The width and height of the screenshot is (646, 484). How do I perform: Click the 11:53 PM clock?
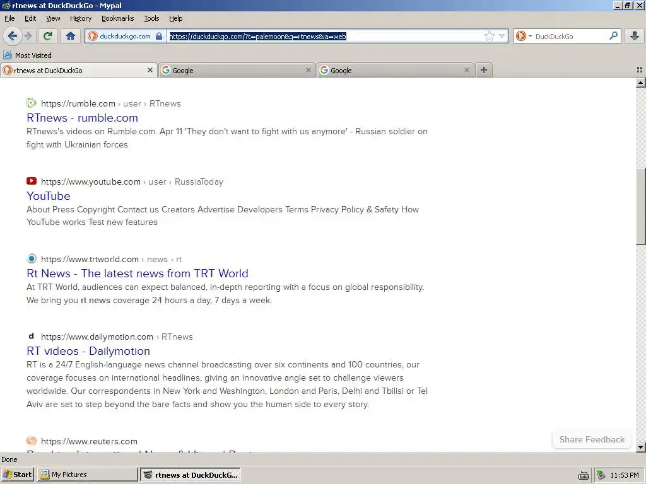coord(625,475)
